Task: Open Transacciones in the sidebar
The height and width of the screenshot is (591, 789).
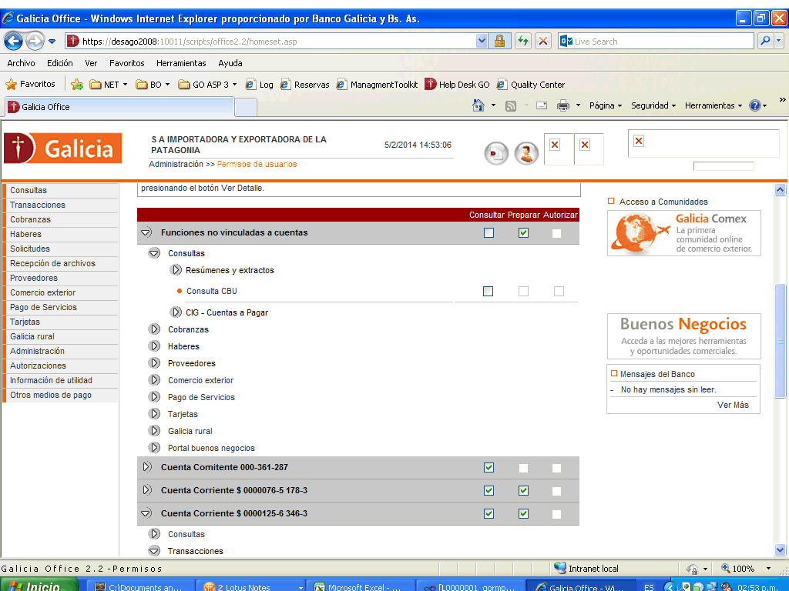Action: click(61, 205)
